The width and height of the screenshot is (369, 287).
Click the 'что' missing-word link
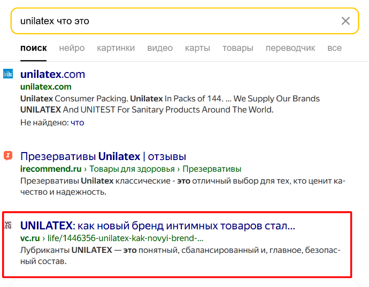77,123
